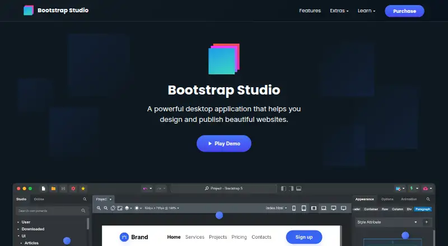Click the redo arrow icon

pyautogui.click(x=159, y=188)
